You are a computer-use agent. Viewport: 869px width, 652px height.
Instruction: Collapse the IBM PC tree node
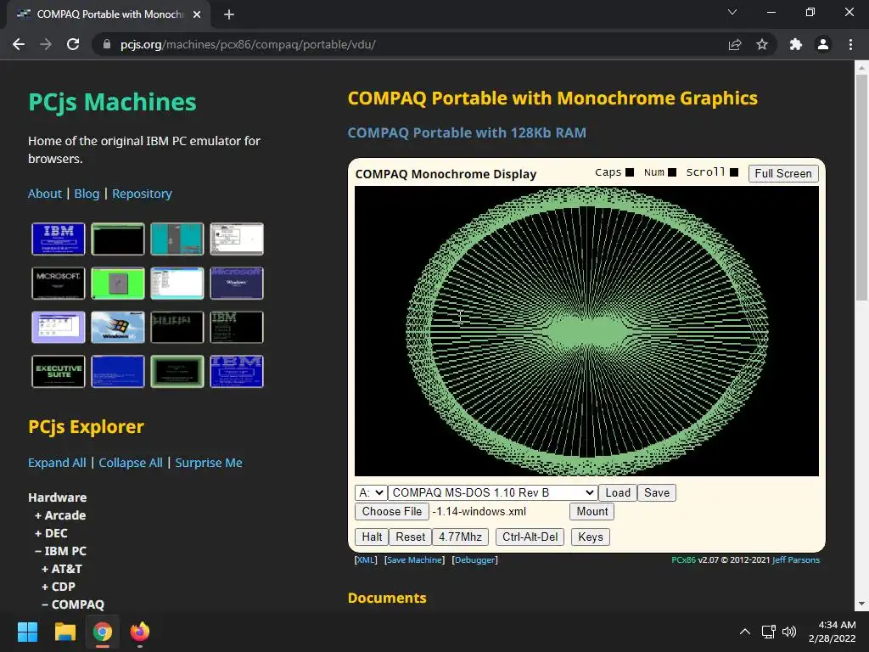pyautogui.click(x=60, y=550)
